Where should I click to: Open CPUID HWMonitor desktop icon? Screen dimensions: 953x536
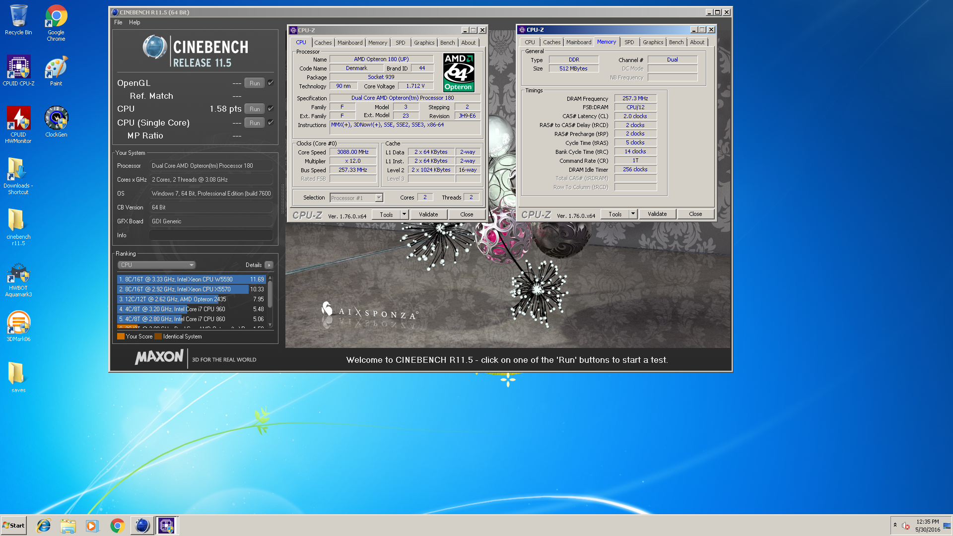18,125
